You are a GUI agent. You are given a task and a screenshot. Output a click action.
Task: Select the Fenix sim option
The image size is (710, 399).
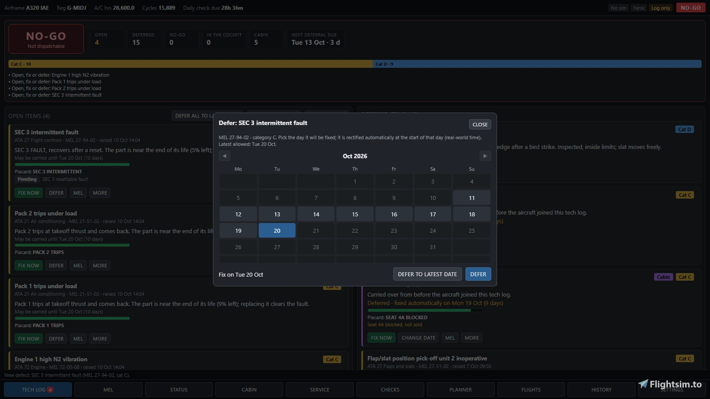pyautogui.click(x=639, y=8)
